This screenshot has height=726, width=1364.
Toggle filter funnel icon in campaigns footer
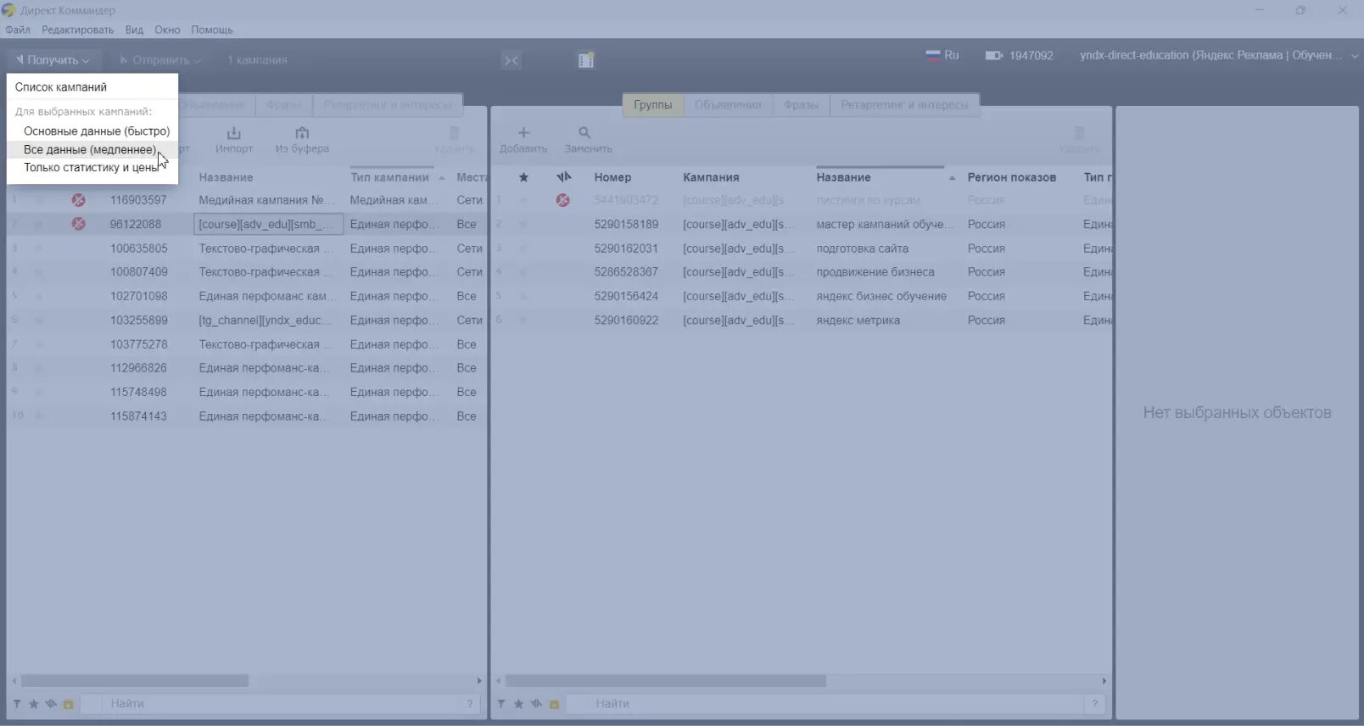click(x=17, y=704)
